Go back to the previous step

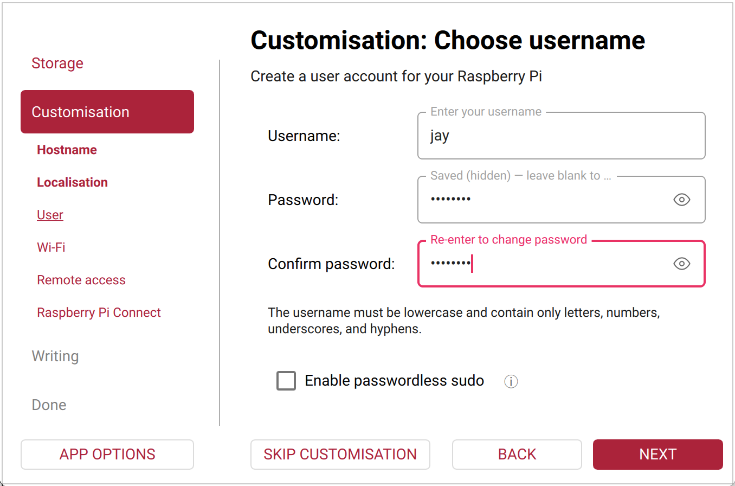517,455
